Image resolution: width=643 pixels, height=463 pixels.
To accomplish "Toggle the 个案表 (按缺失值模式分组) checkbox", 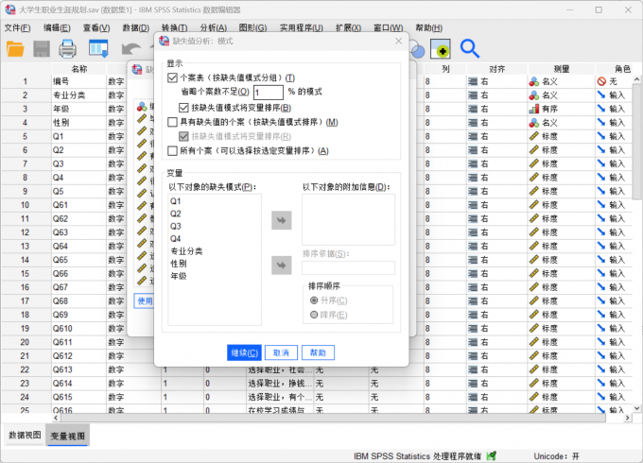I will tap(172, 77).
